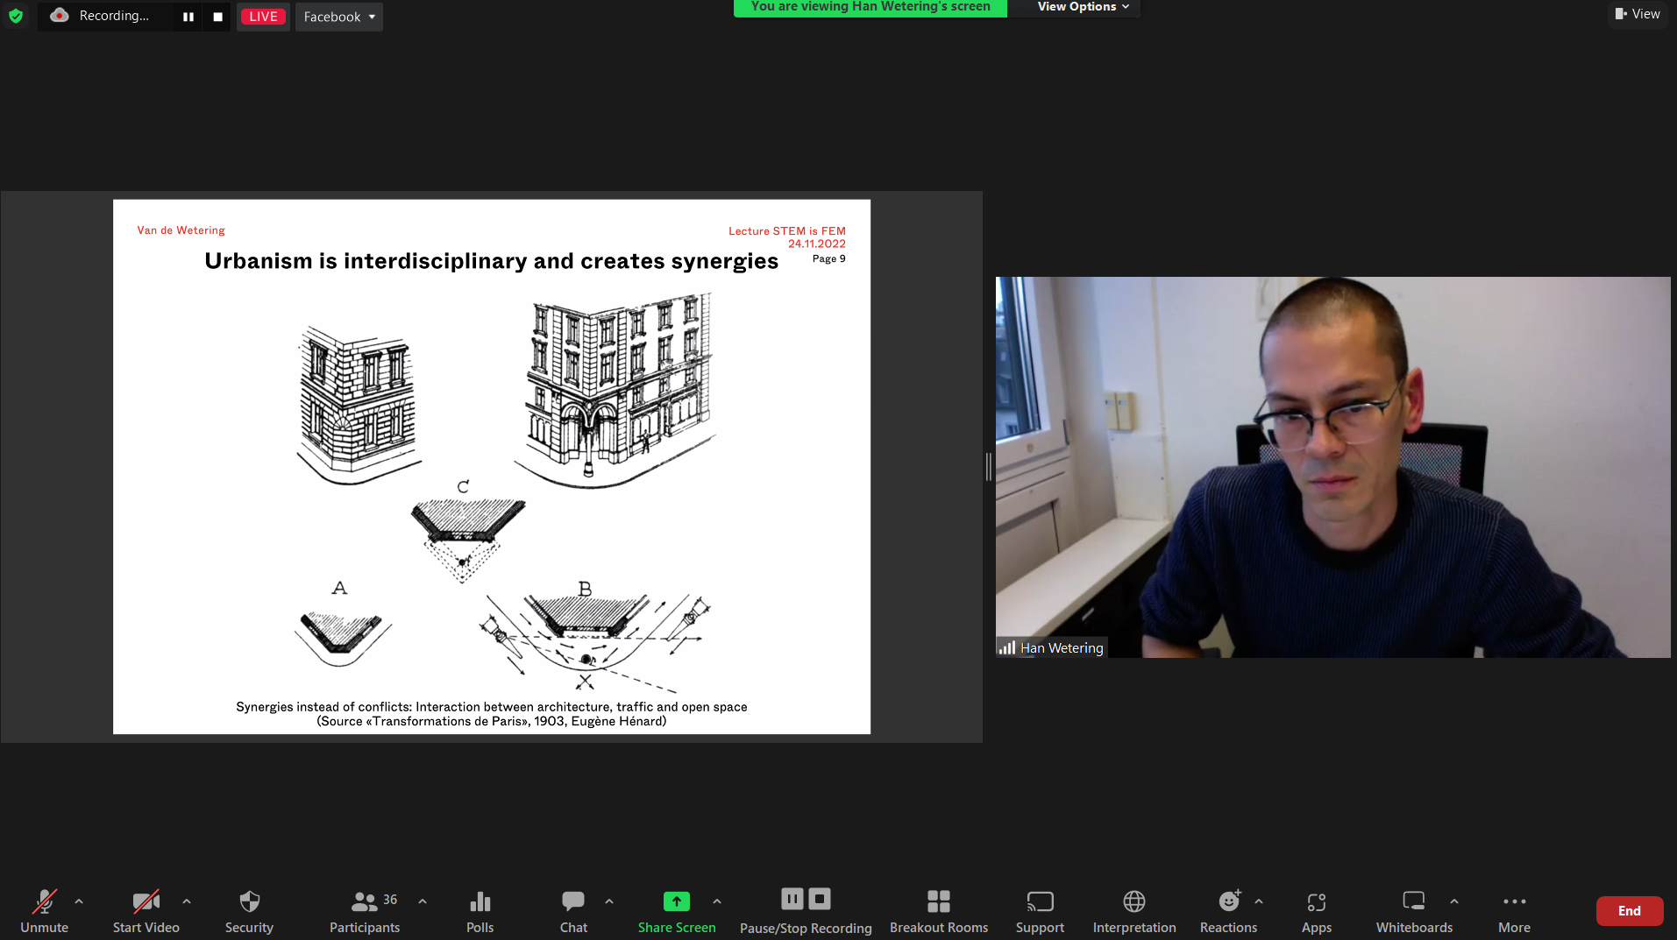Open Zoom Apps

pos(1317,911)
